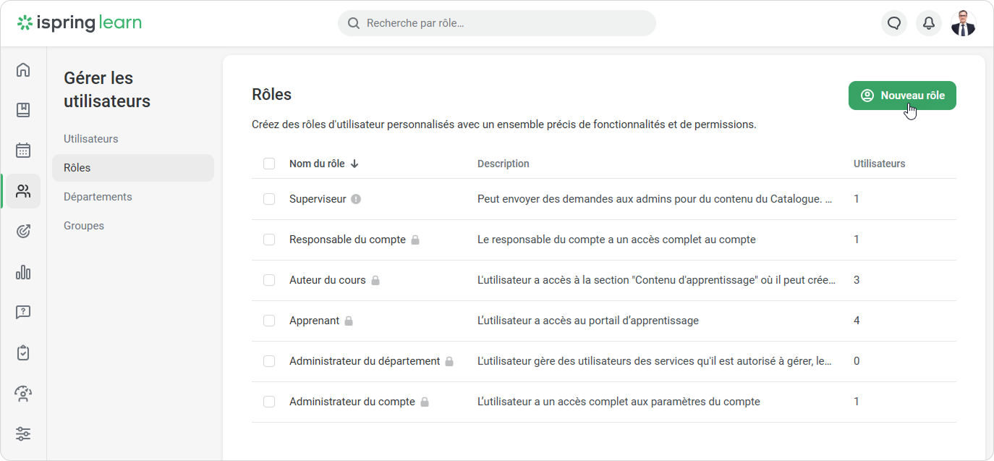994x461 pixels.
Task: Tick the Auteur du cours checkbox
Action: click(269, 280)
